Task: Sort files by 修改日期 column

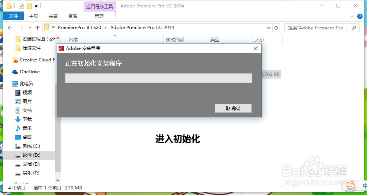Action: [x=175, y=39]
